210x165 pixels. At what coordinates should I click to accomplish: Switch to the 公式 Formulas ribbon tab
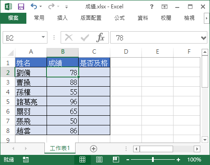point(119,18)
